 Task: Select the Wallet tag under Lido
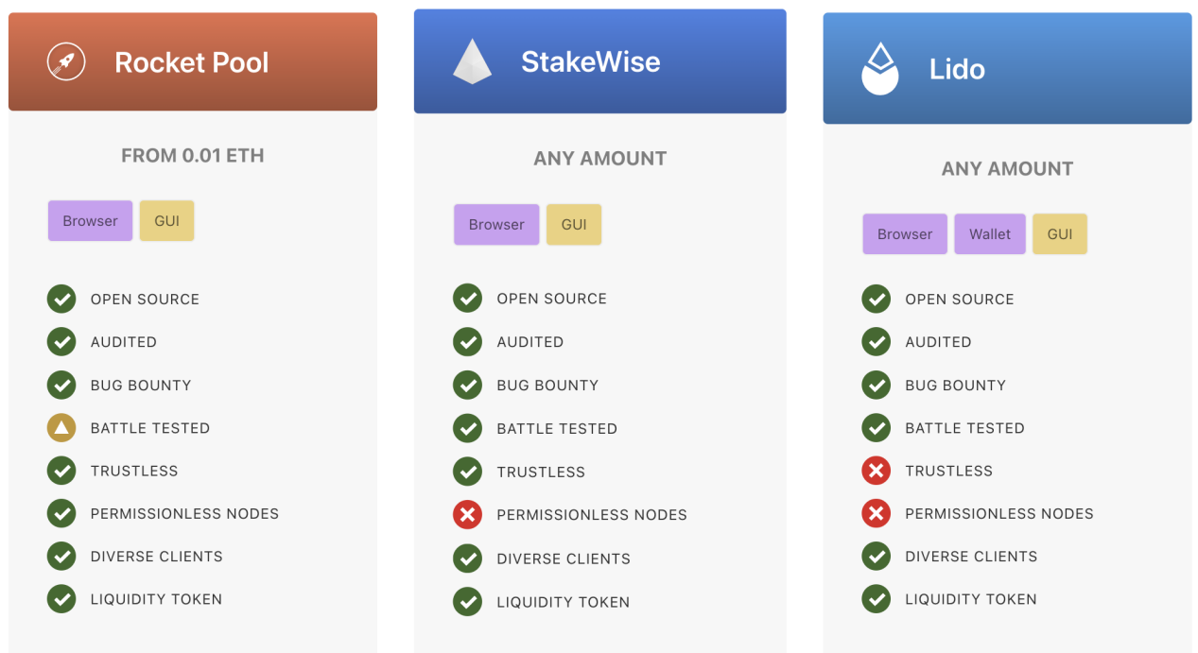(990, 234)
